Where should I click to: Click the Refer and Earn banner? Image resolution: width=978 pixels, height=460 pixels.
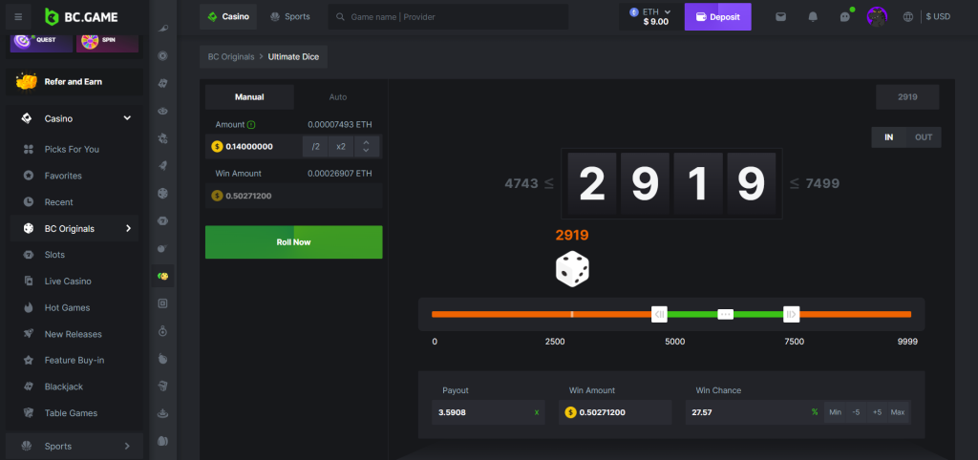pos(74,82)
